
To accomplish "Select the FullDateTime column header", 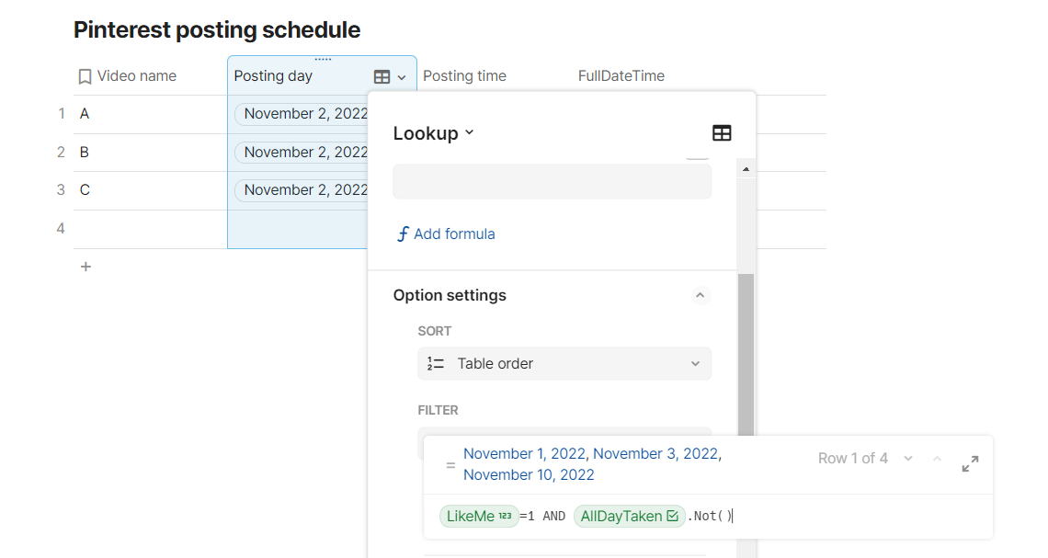I will point(621,76).
